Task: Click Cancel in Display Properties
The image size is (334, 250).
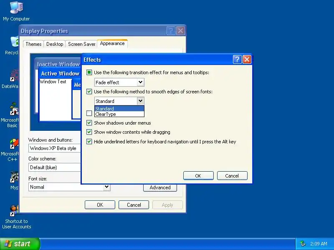Action: (134, 205)
